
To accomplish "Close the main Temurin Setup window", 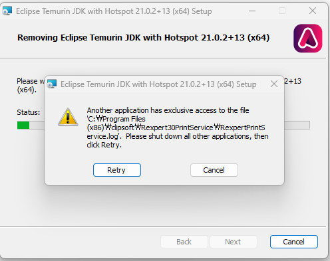I will click(x=313, y=11).
